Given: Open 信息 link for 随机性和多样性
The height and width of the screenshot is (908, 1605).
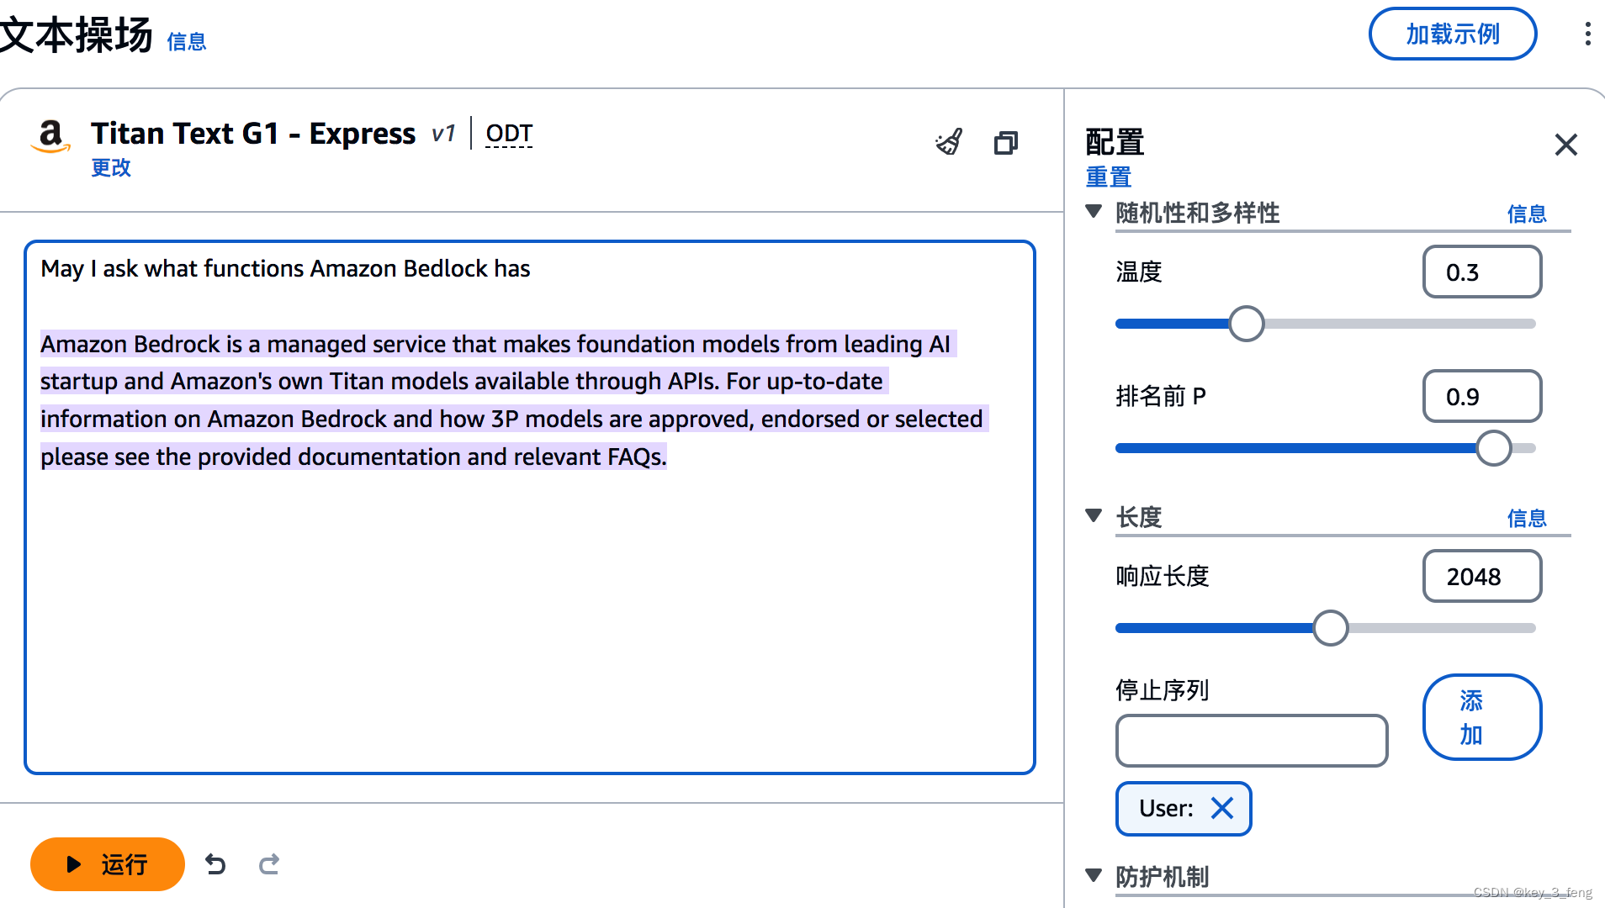Looking at the screenshot, I should tap(1527, 214).
